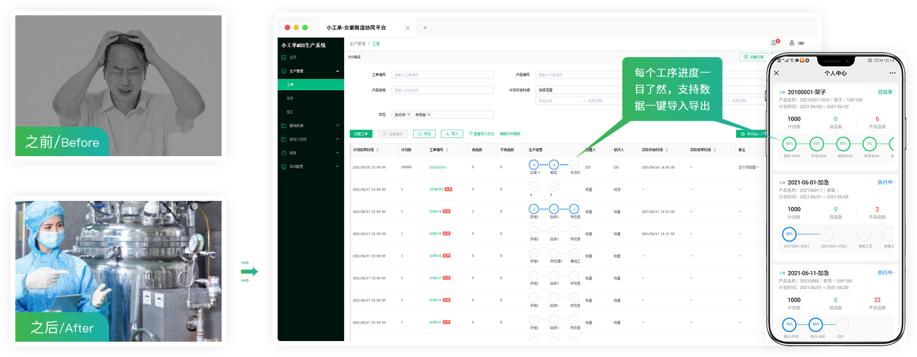Close the 个人中心 phone screen with X
This screenshot has width=917, height=357.
(x=776, y=73)
